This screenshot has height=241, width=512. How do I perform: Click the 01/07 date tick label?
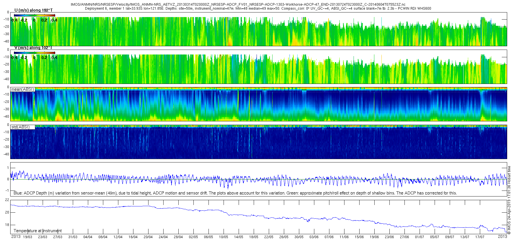click(420, 237)
